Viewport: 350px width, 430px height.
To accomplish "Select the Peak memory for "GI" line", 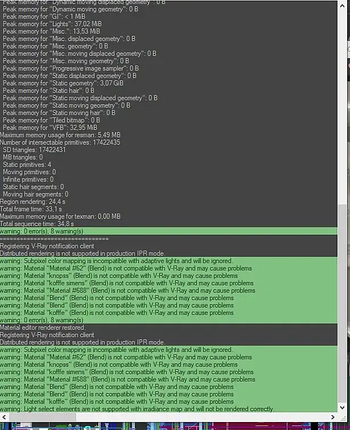I will 44,17.
